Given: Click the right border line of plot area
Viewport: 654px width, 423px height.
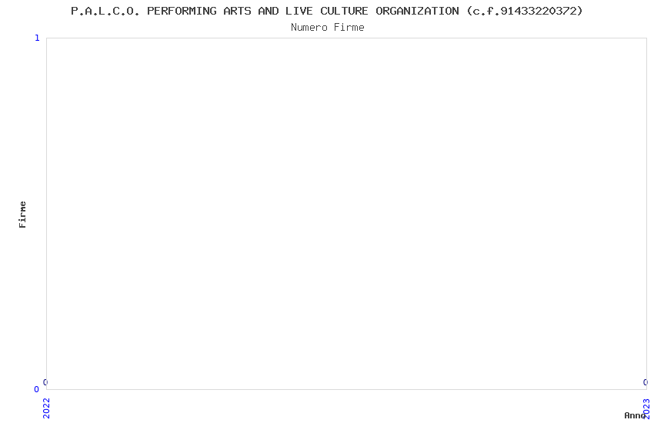Looking at the screenshot, I should 646,214.
